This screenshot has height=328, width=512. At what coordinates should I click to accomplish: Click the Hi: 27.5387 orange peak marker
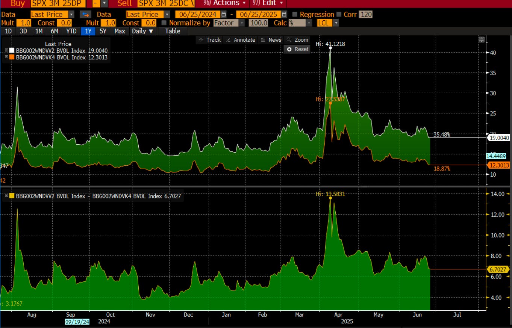tap(330, 103)
